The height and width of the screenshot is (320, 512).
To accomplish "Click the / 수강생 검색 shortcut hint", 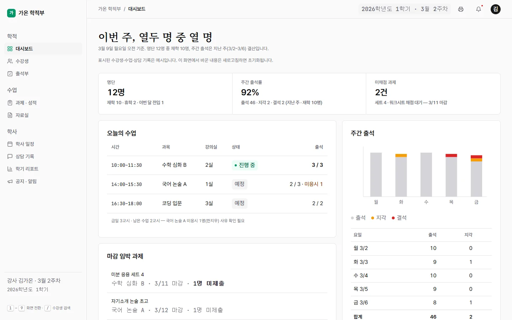I will pyautogui.click(x=58, y=308).
